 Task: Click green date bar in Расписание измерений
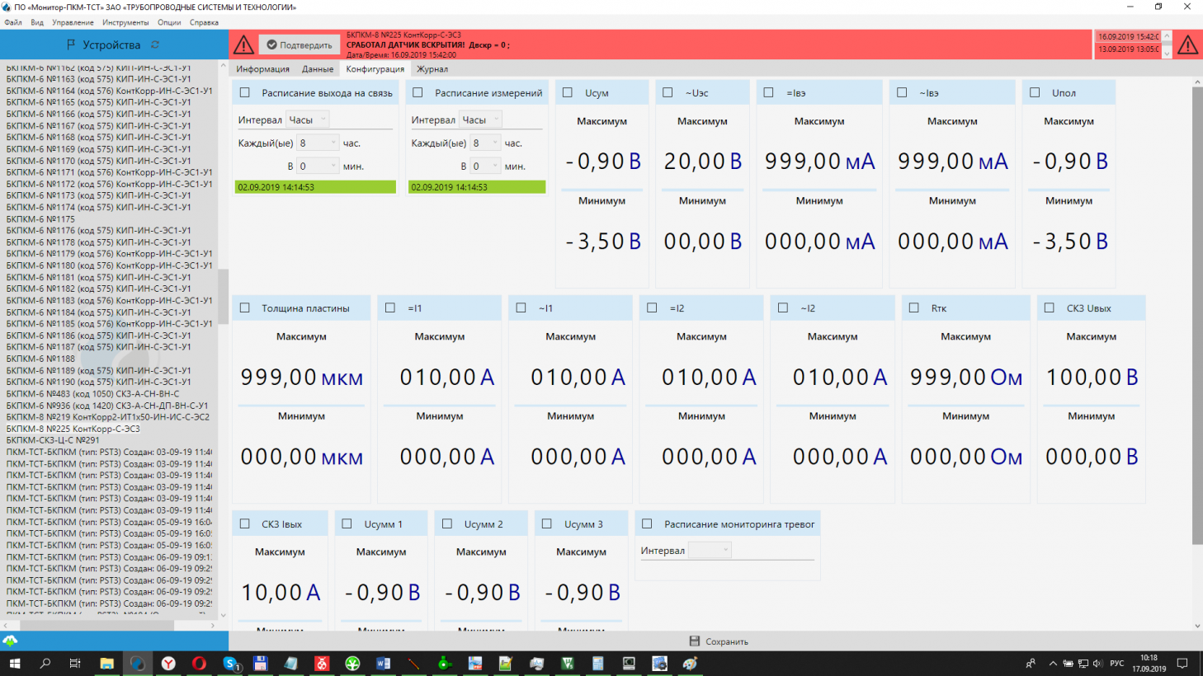click(x=477, y=187)
